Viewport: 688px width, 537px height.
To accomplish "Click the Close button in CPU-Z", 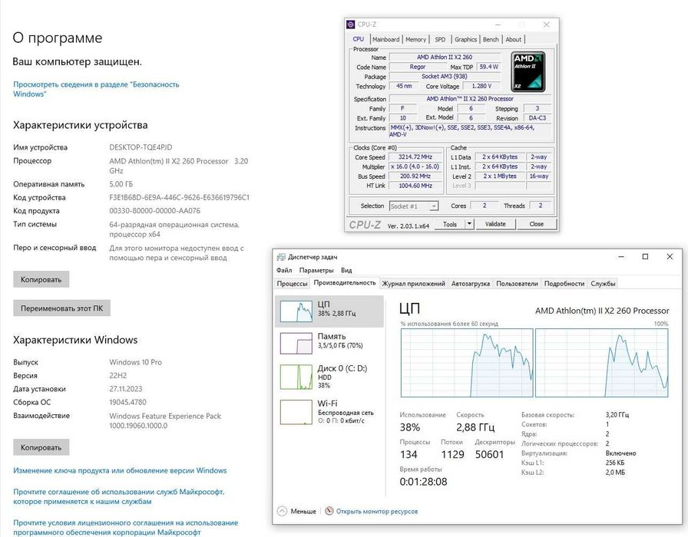I will [x=537, y=224].
